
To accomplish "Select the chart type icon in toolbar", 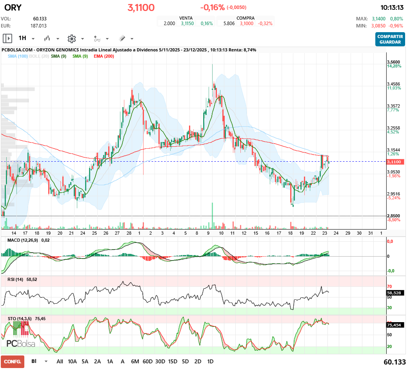I will (46, 38).
